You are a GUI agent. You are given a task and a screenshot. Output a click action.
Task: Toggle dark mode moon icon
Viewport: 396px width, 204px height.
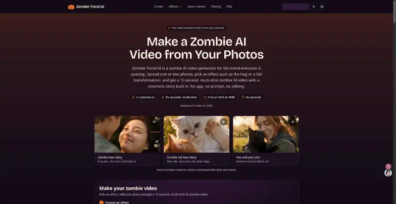point(322,7)
